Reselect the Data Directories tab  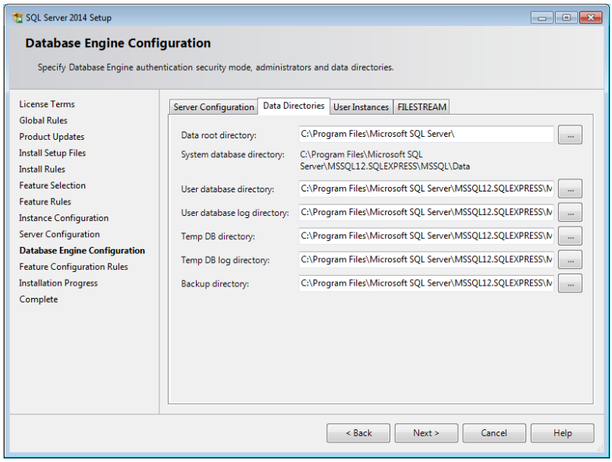click(293, 106)
